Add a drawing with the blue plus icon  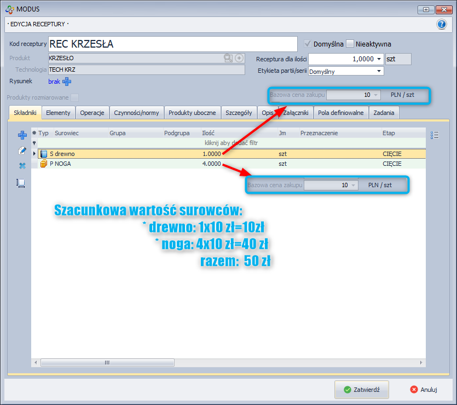(67, 82)
